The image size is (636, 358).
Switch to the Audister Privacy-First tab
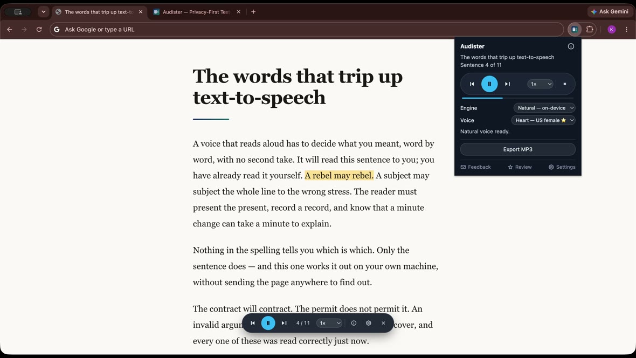tap(196, 12)
